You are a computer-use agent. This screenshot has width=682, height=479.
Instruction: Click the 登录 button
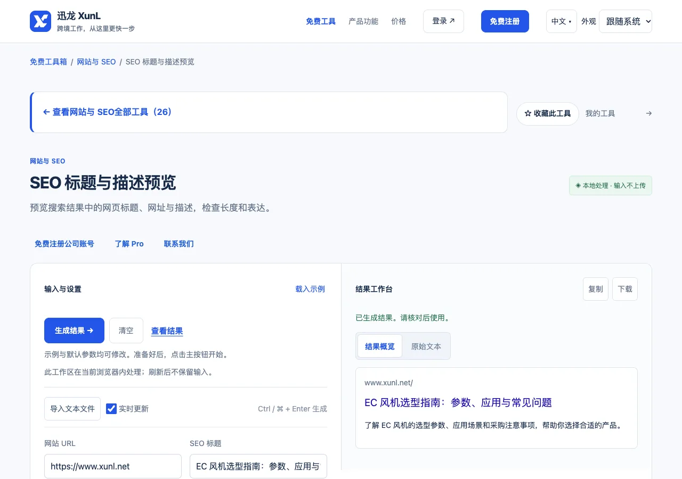[443, 21]
